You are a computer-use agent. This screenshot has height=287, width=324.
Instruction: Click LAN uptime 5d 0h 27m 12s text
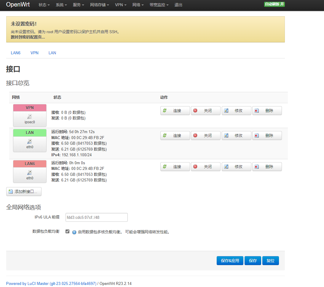click(73, 132)
